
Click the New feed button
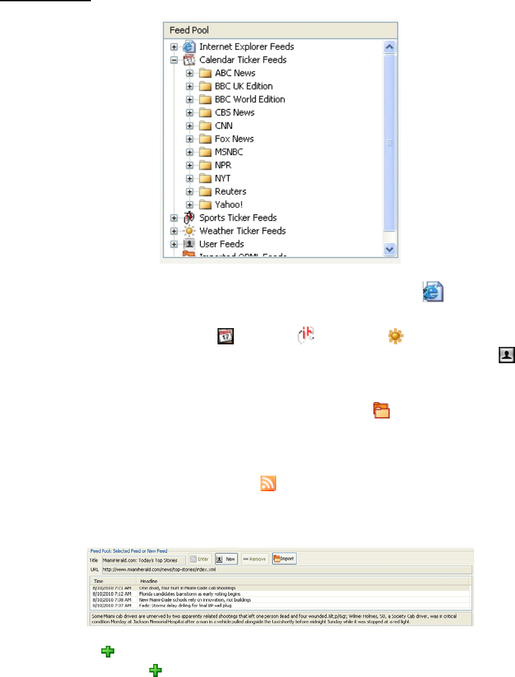click(x=226, y=559)
